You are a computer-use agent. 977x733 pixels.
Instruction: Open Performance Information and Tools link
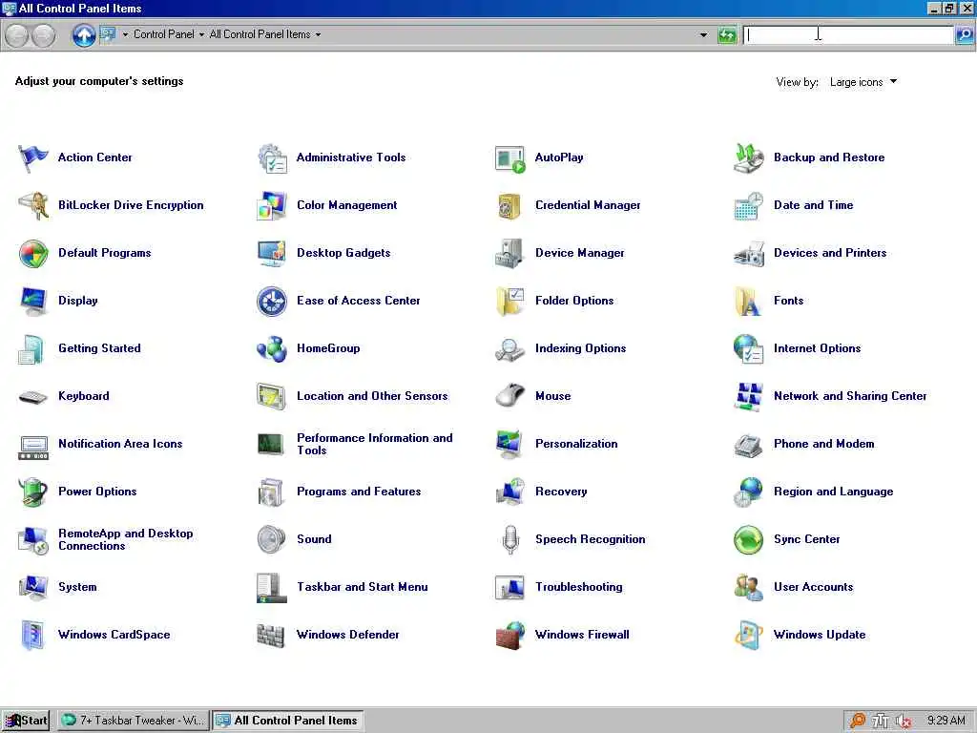point(374,444)
